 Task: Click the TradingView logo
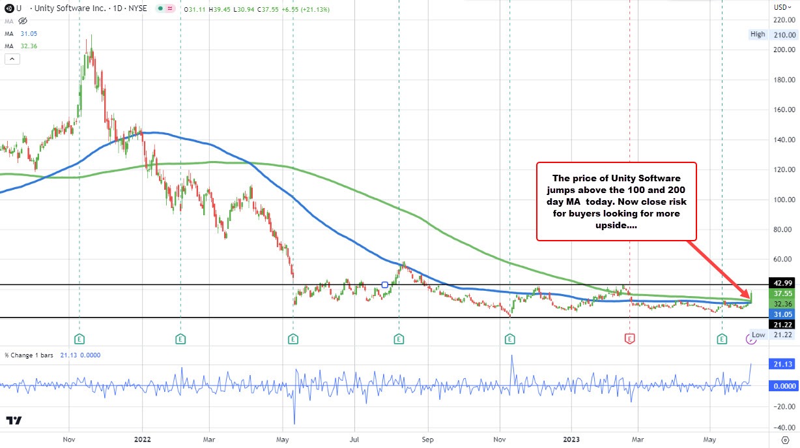pos(14,421)
